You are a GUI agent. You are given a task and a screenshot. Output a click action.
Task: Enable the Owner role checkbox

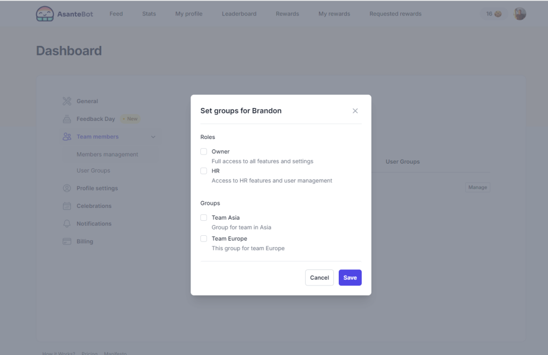204,152
